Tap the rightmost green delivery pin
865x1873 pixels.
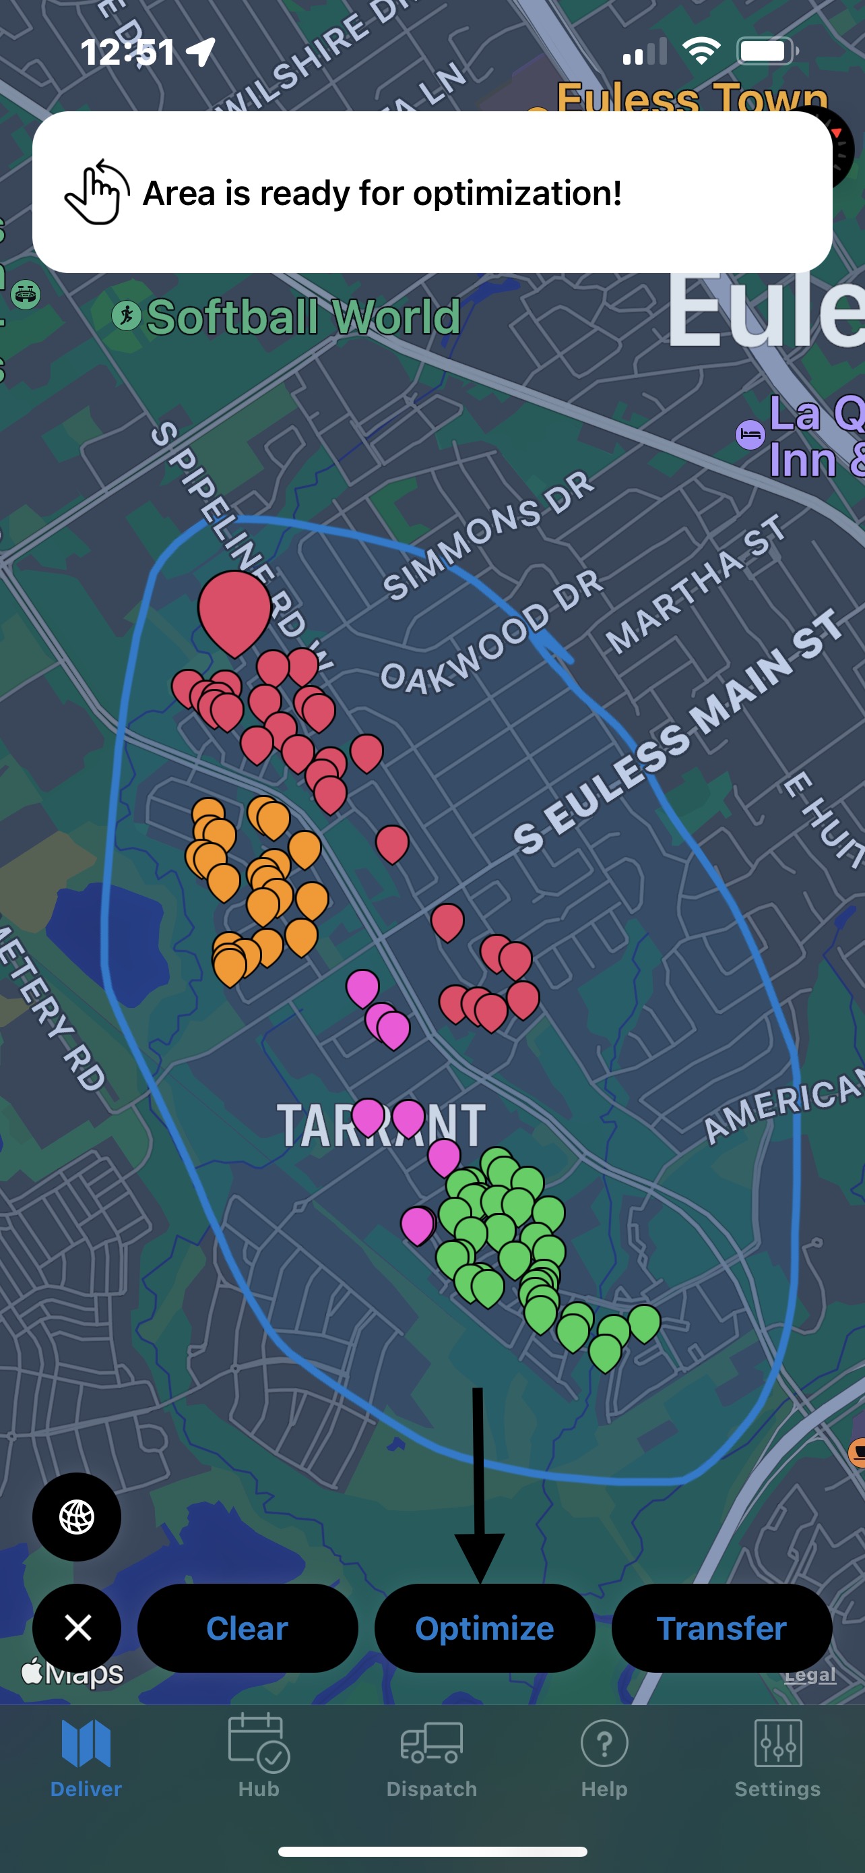coord(644,1321)
